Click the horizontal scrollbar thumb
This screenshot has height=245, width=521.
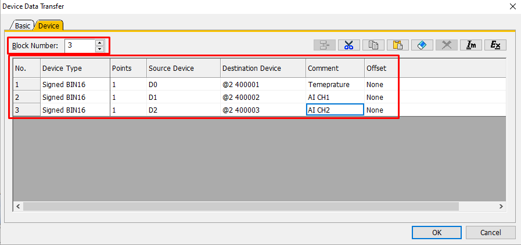pos(241,206)
